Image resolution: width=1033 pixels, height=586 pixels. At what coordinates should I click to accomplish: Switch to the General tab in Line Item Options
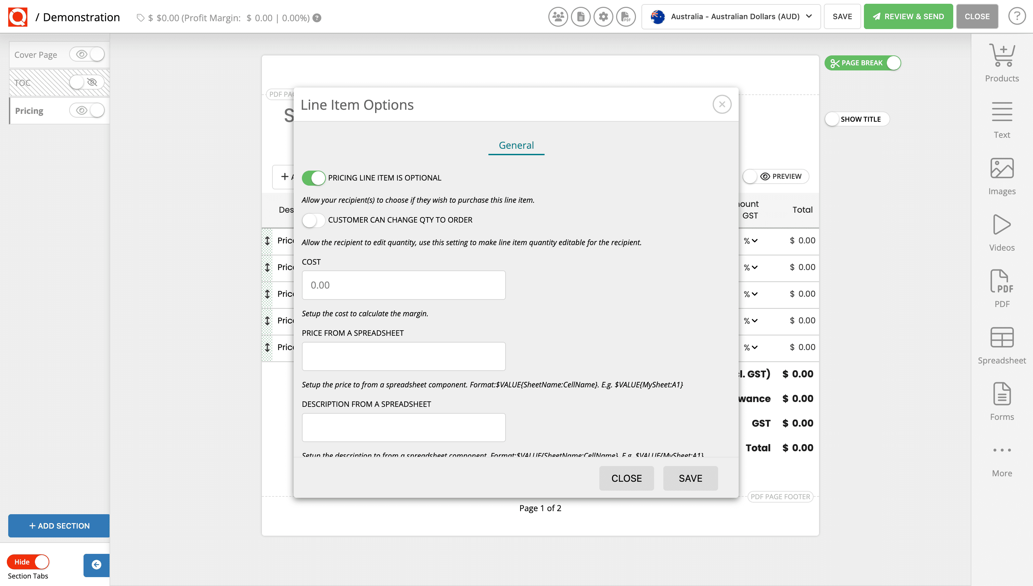tap(516, 145)
